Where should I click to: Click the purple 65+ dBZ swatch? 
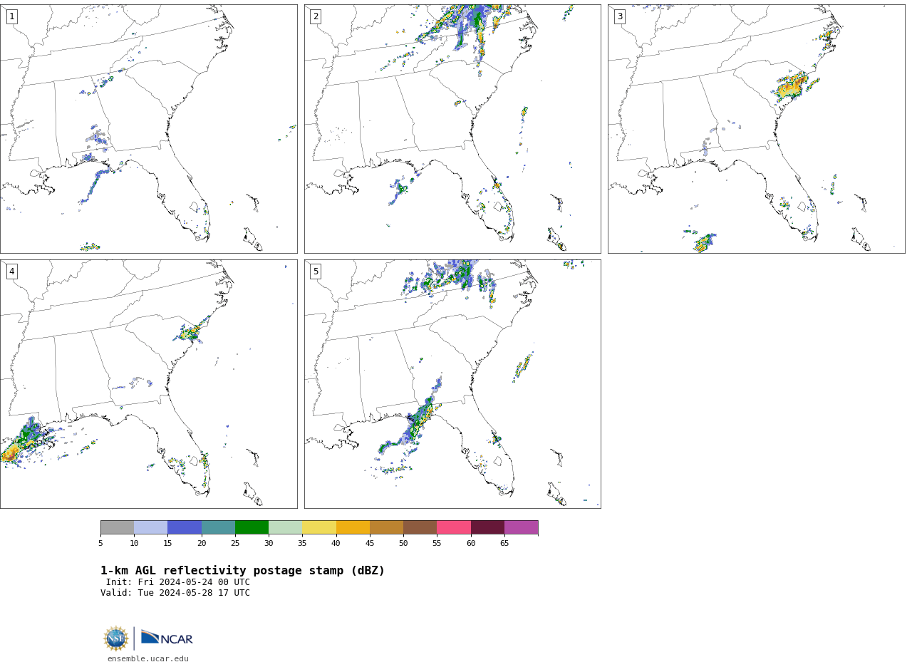click(x=522, y=527)
